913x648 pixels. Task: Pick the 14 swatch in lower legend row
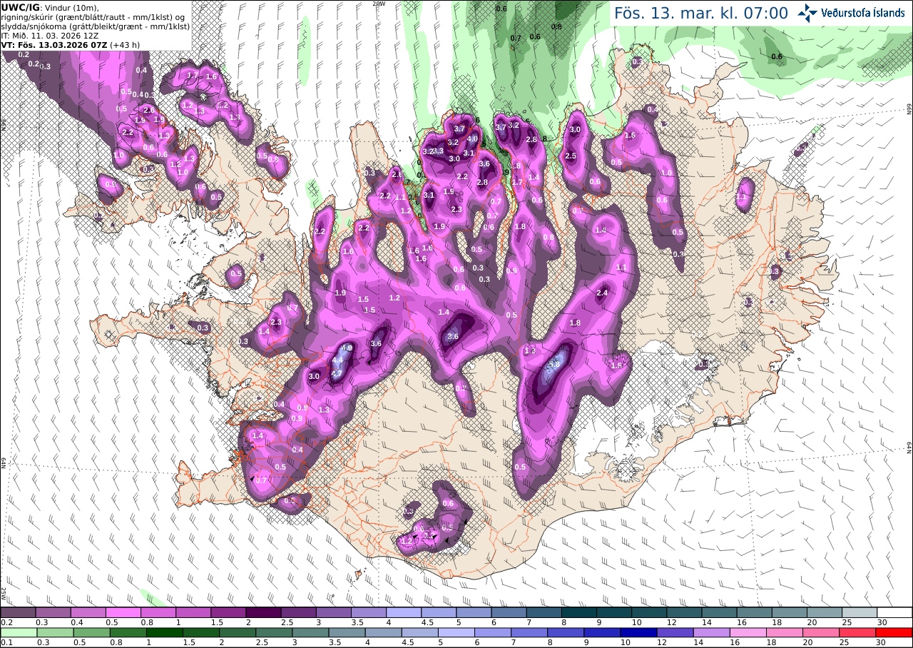point(711,632)
